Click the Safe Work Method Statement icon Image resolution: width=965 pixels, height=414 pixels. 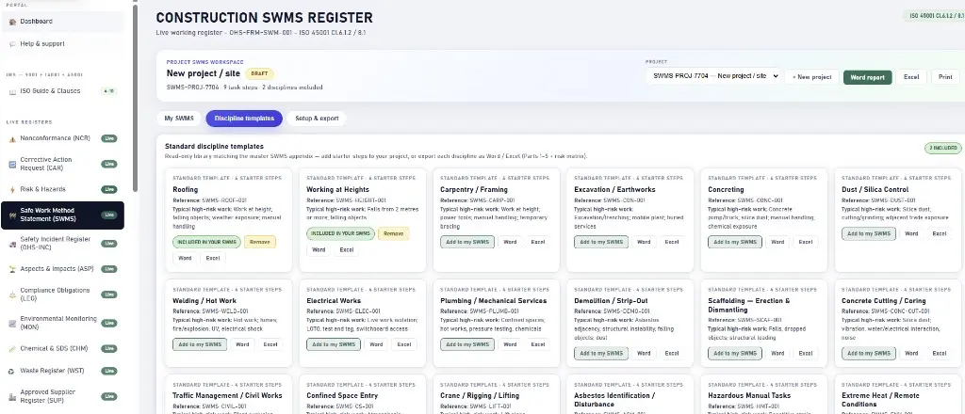click(x=13, y=215)
